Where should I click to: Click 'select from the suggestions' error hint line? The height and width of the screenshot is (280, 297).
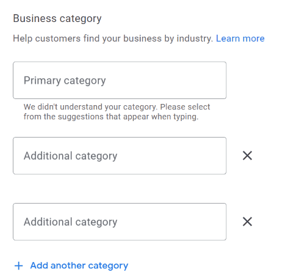111,117
